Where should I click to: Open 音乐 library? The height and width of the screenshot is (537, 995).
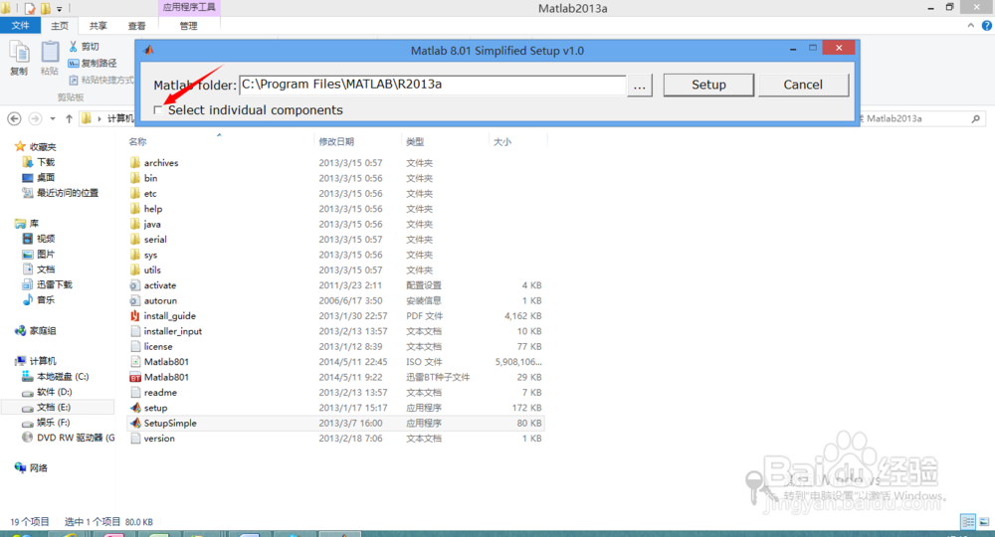point(46,300)
